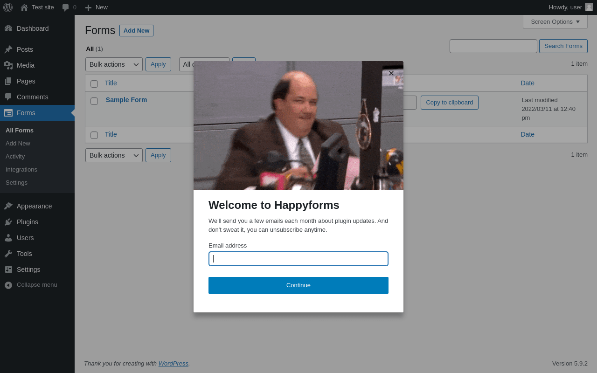Click the search forms text box
Image resolution: width=597 pixels, height=373 pixels.
493,46
